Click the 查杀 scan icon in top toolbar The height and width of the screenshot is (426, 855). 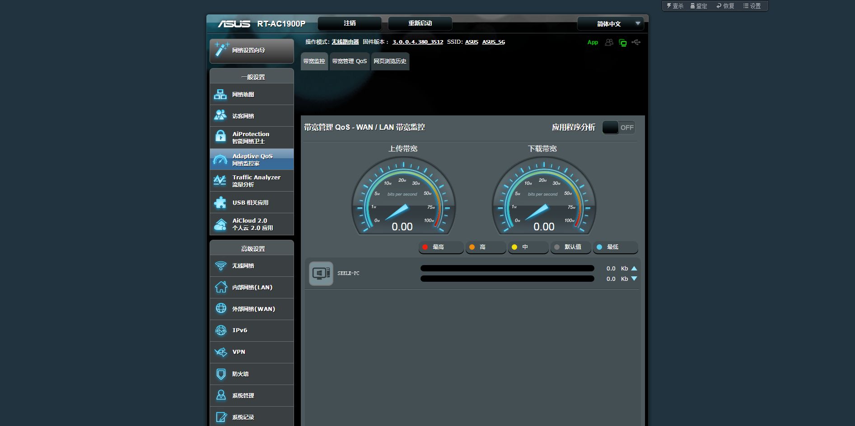coord(669,6)
